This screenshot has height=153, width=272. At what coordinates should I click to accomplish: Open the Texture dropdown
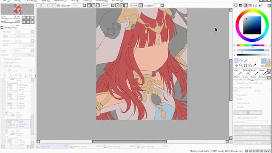[32, 32]
